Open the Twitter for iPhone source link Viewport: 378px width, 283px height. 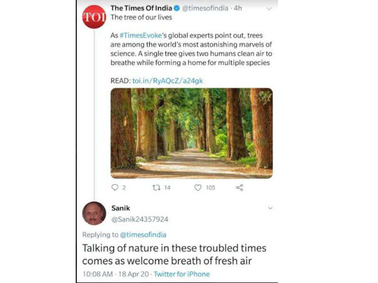[181, 274]
